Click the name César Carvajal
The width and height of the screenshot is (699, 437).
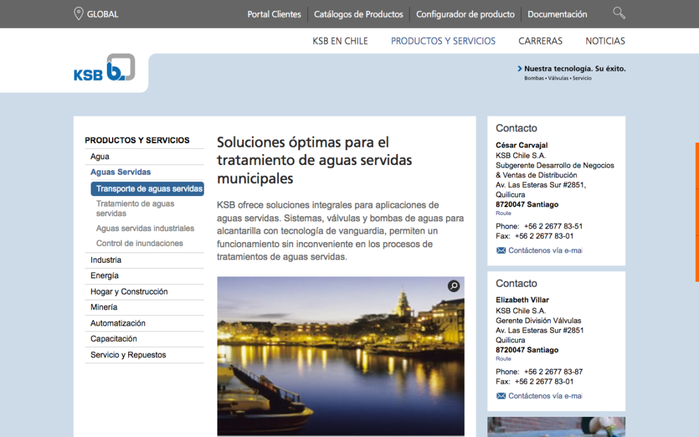[522, 146]
